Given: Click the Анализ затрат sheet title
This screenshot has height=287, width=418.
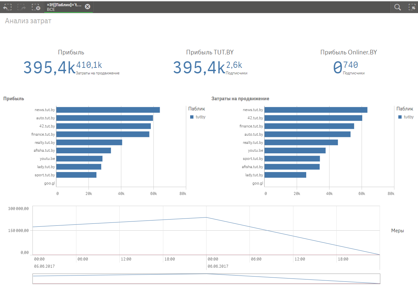Looking at the screenshot, I should (28, 21).
